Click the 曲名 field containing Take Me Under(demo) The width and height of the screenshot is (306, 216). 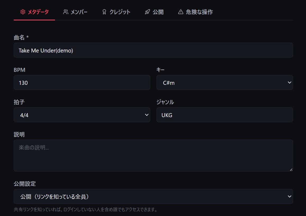pyautogui.click(x=153, y=50)
